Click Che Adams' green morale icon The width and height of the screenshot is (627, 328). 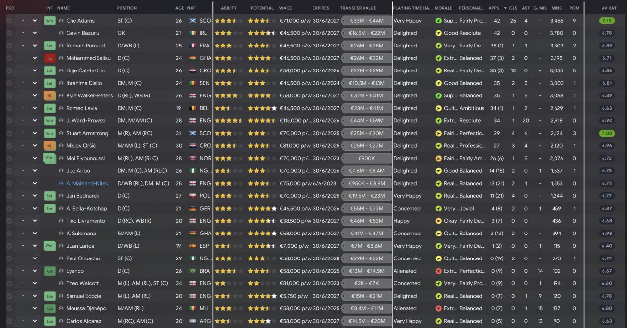[438, 21]
